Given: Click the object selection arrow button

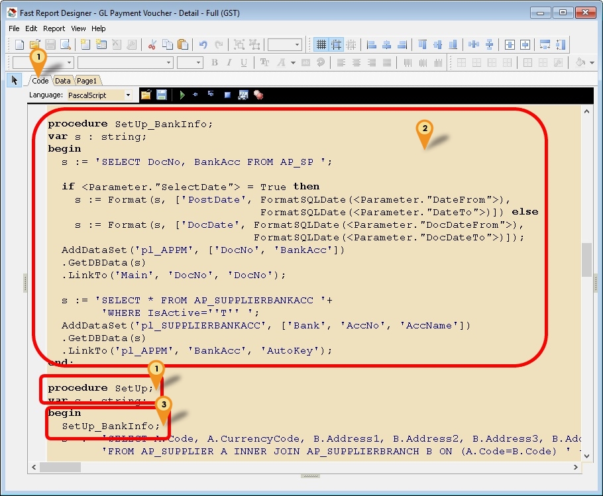Looking at the screenshot, I should [x=14, y=80].
